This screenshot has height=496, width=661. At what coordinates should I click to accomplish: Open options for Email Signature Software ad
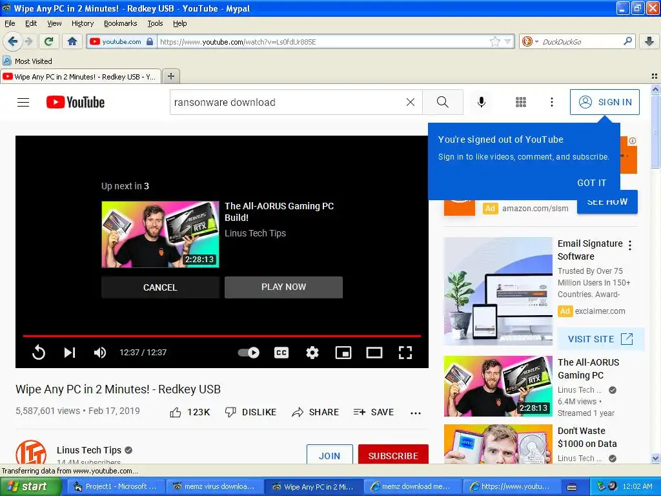pyautogui.click(x=630, y=245)
